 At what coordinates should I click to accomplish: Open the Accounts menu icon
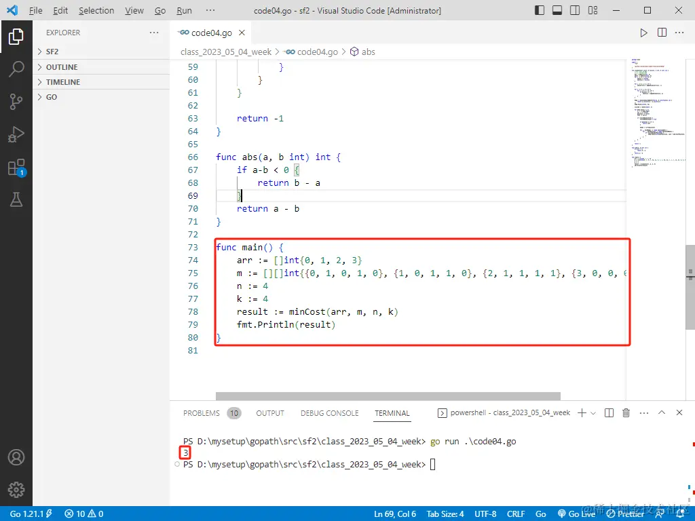click(16, 457)
